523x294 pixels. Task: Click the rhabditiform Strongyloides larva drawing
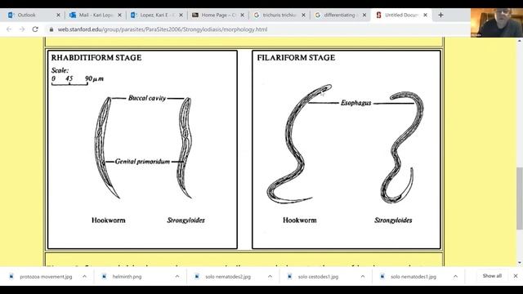tap(186, 147)
